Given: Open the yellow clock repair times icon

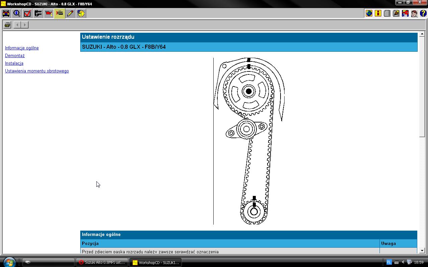Looking at the screenshot, I should (x=81, y=13).
